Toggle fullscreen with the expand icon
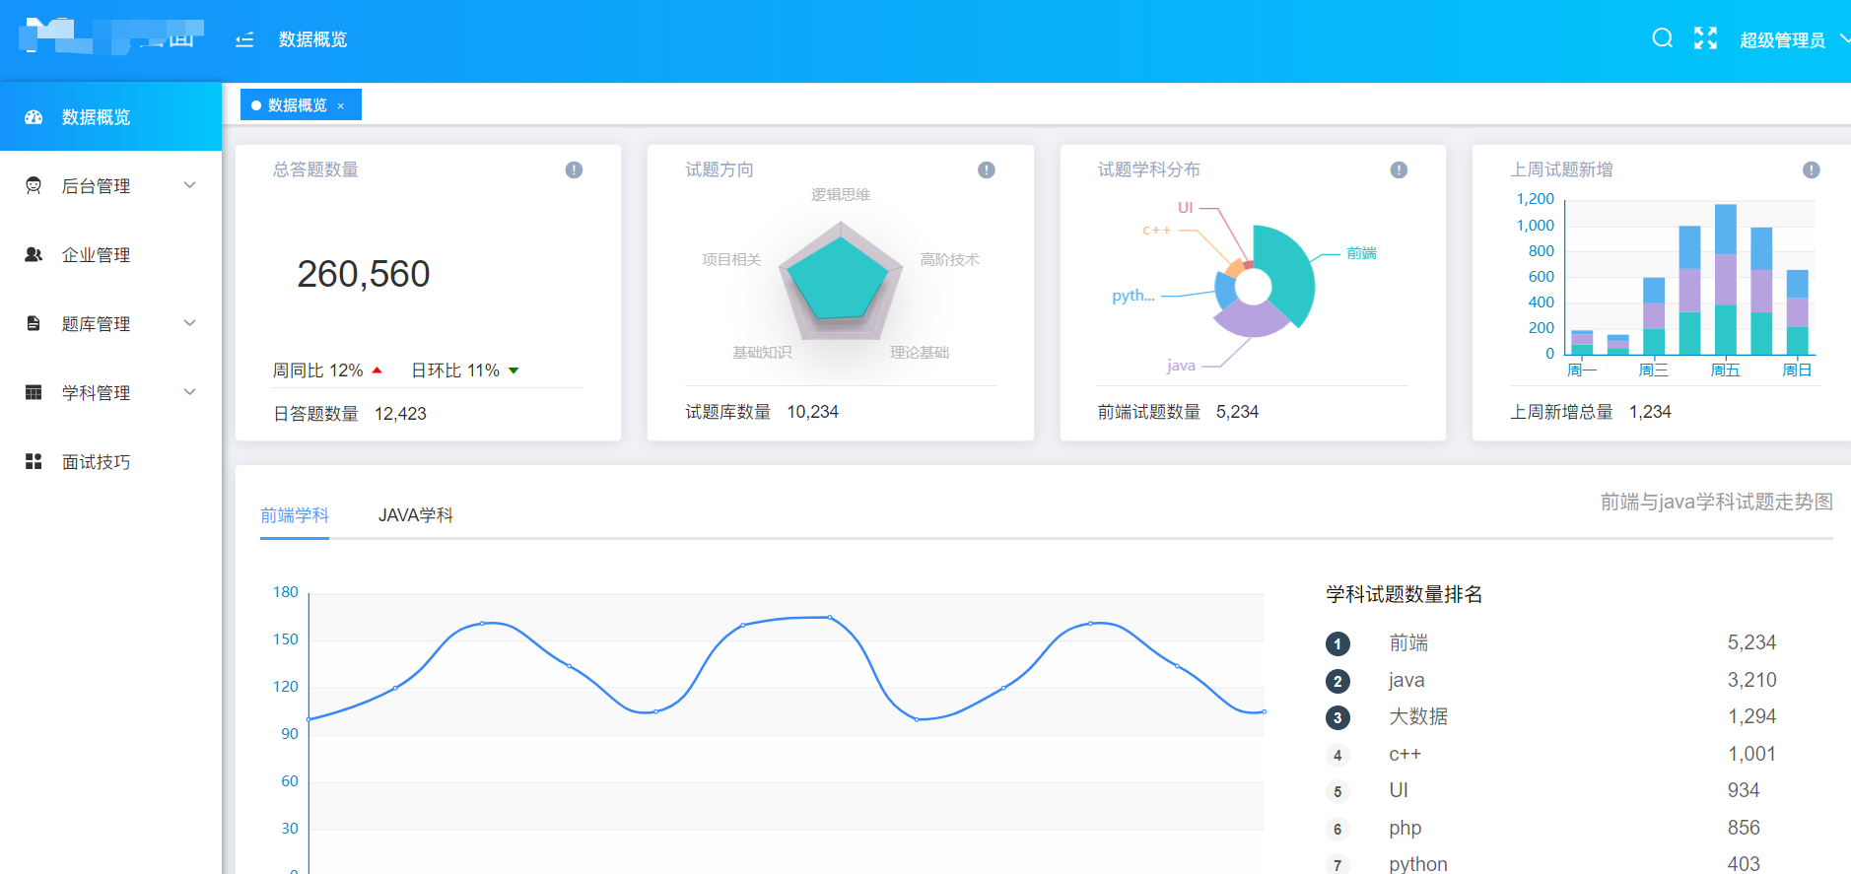 coord(1705,38)
